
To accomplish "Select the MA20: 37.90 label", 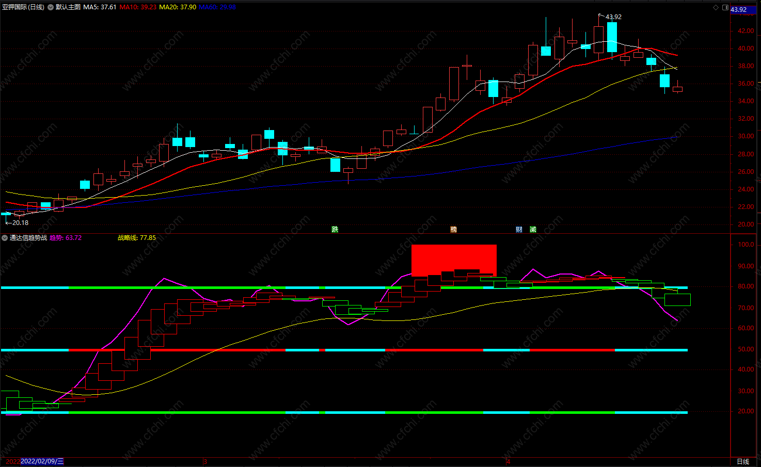I will (x=178, y=7).
